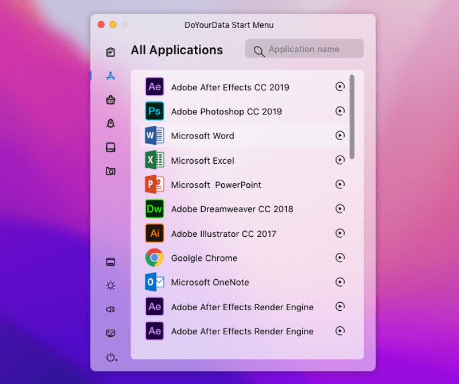Click the applications list vertical scrollbar

[x=352, y=117]
